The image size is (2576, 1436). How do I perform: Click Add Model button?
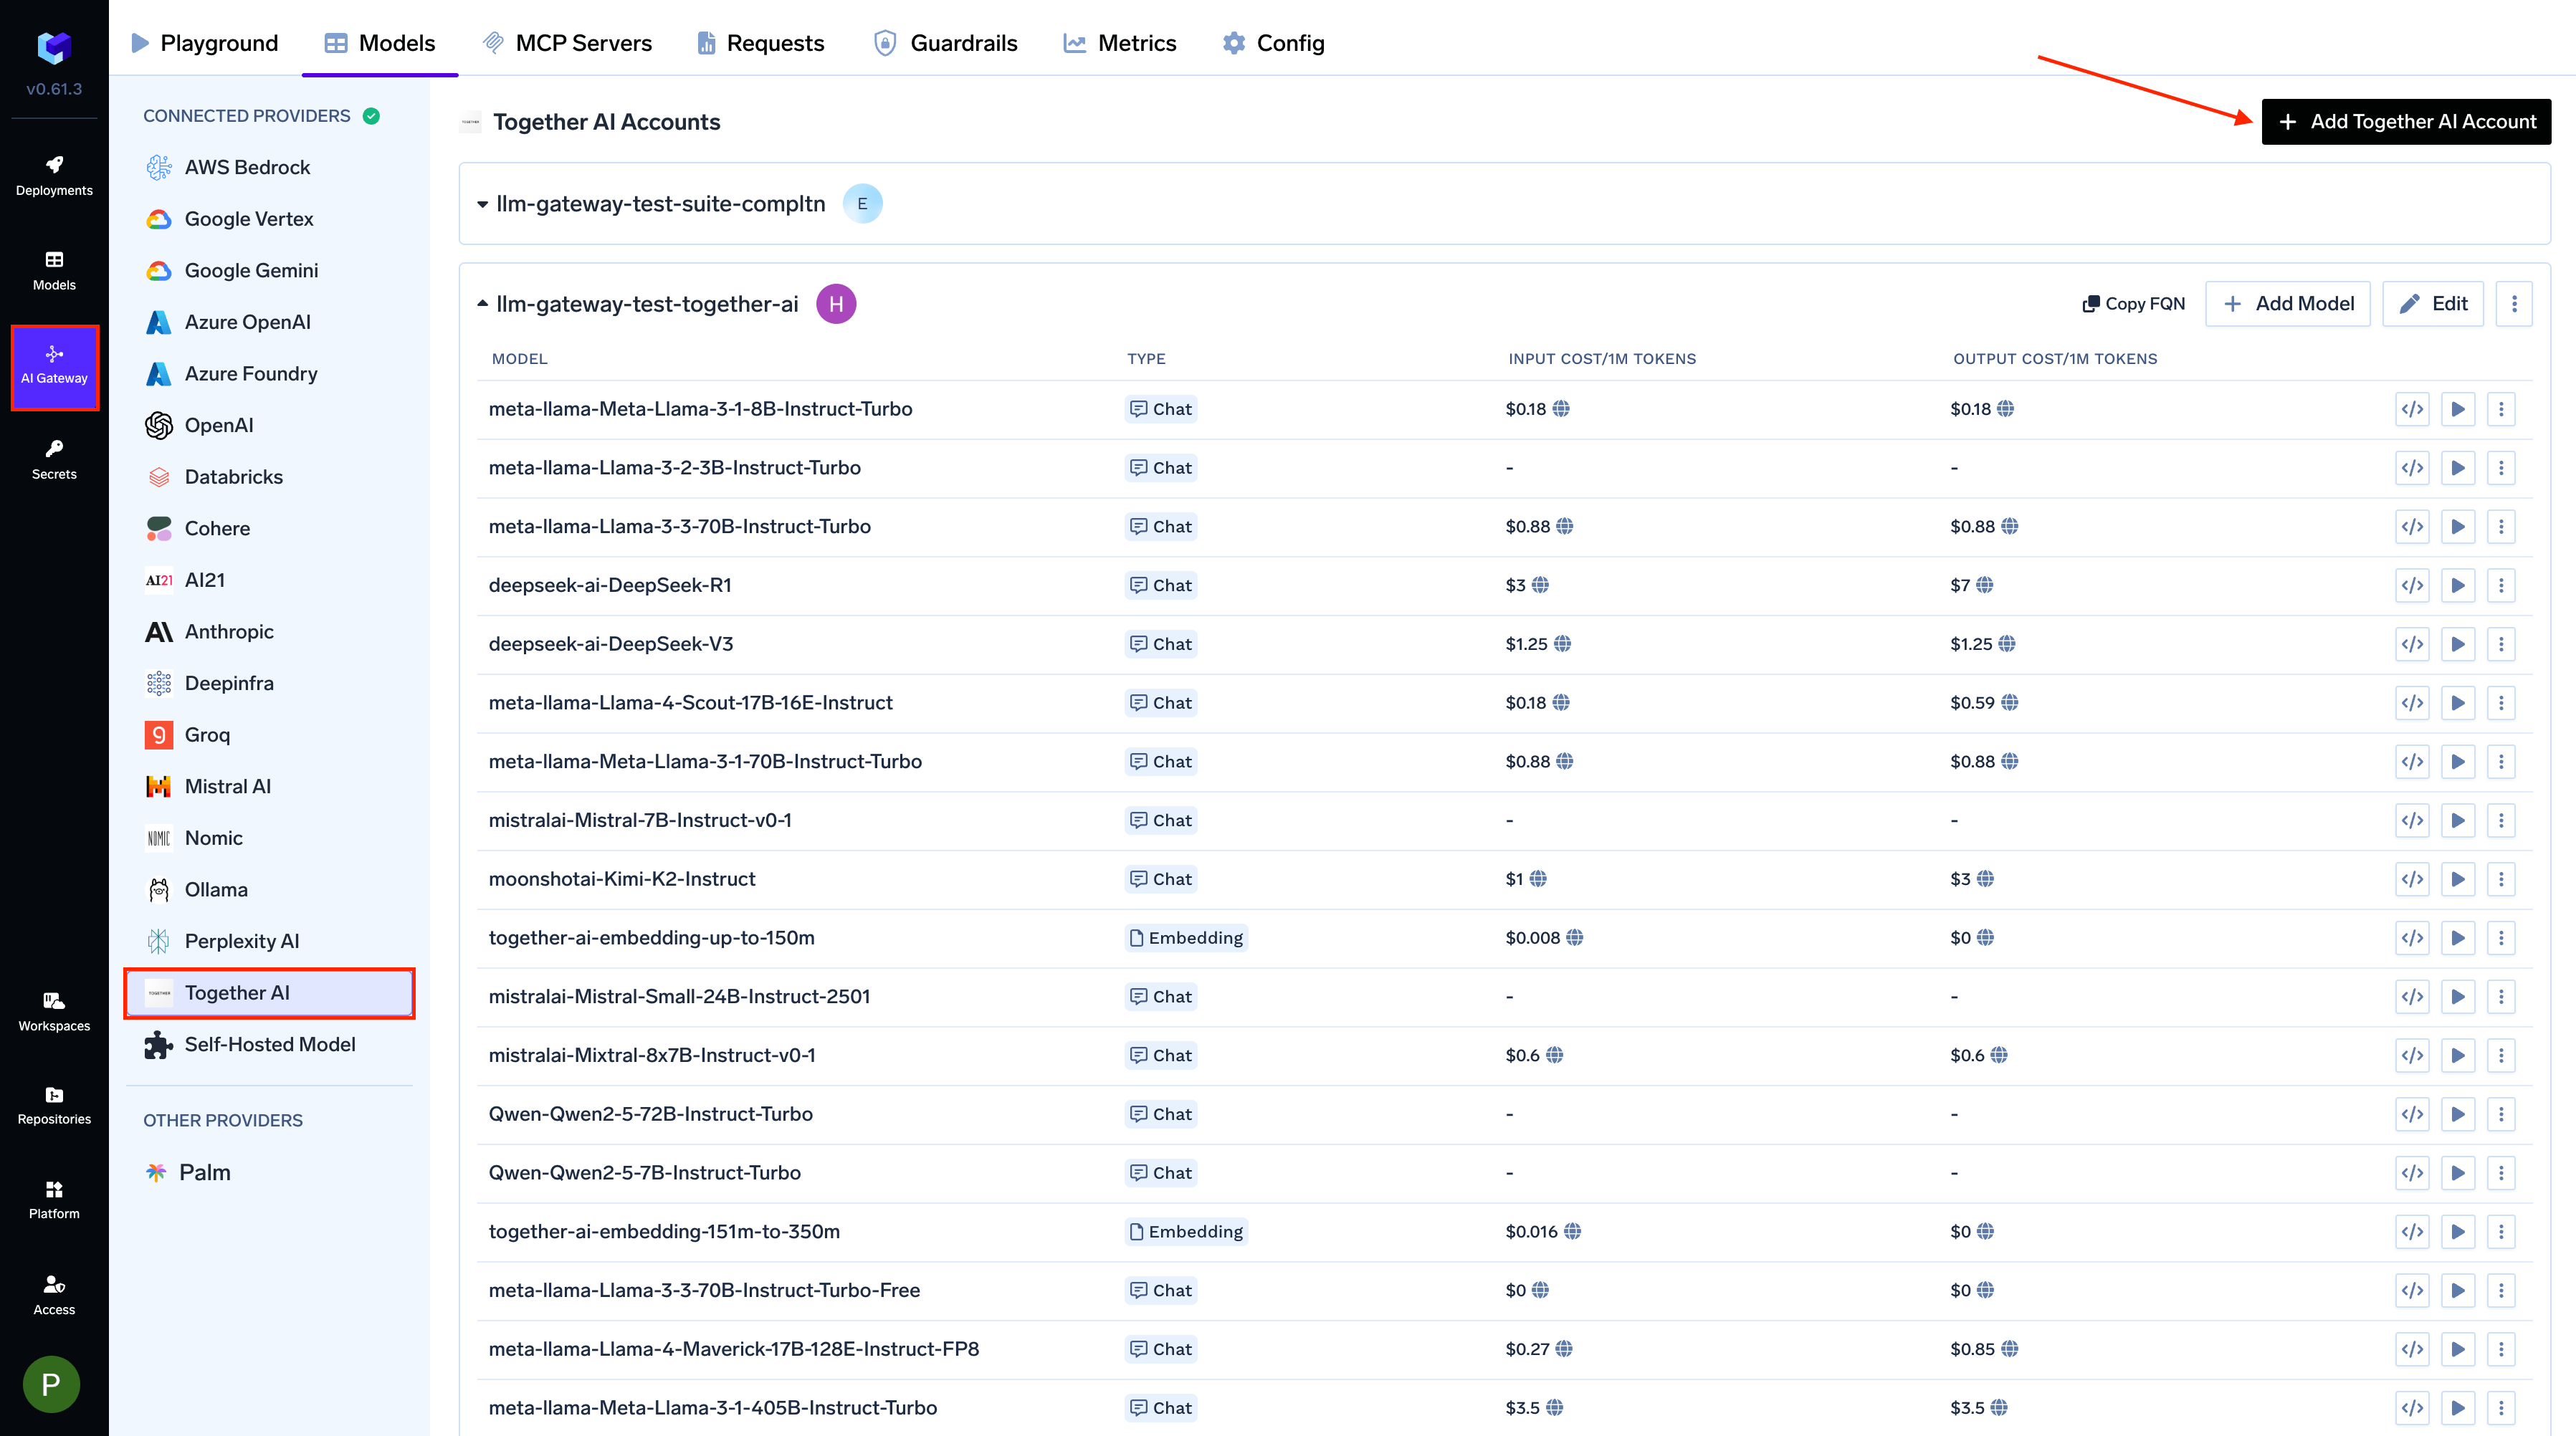[x=2288, y=304]
